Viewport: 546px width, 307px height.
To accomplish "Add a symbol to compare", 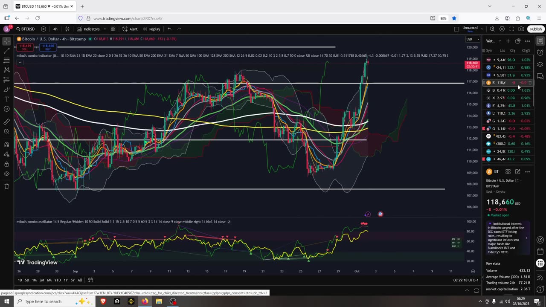I will point(44,29).
